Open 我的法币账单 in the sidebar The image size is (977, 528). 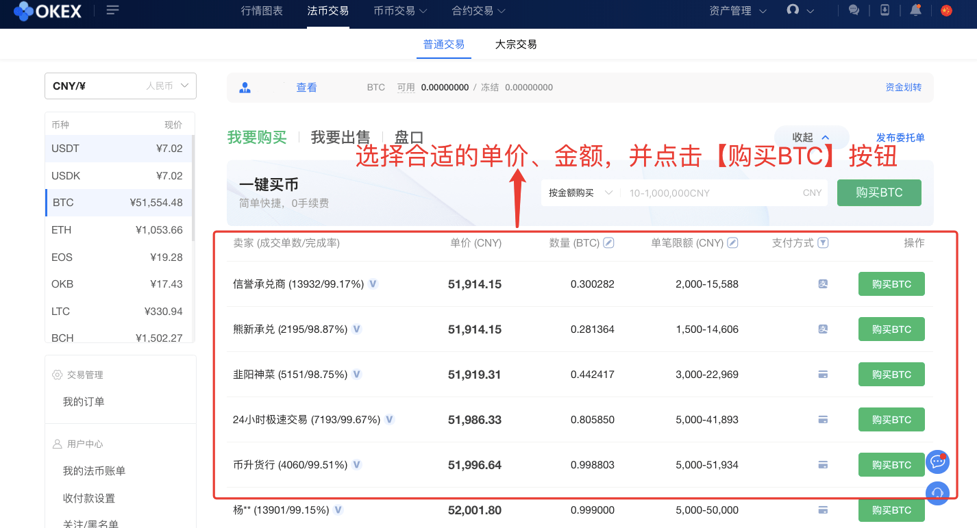tap(94, 471)
